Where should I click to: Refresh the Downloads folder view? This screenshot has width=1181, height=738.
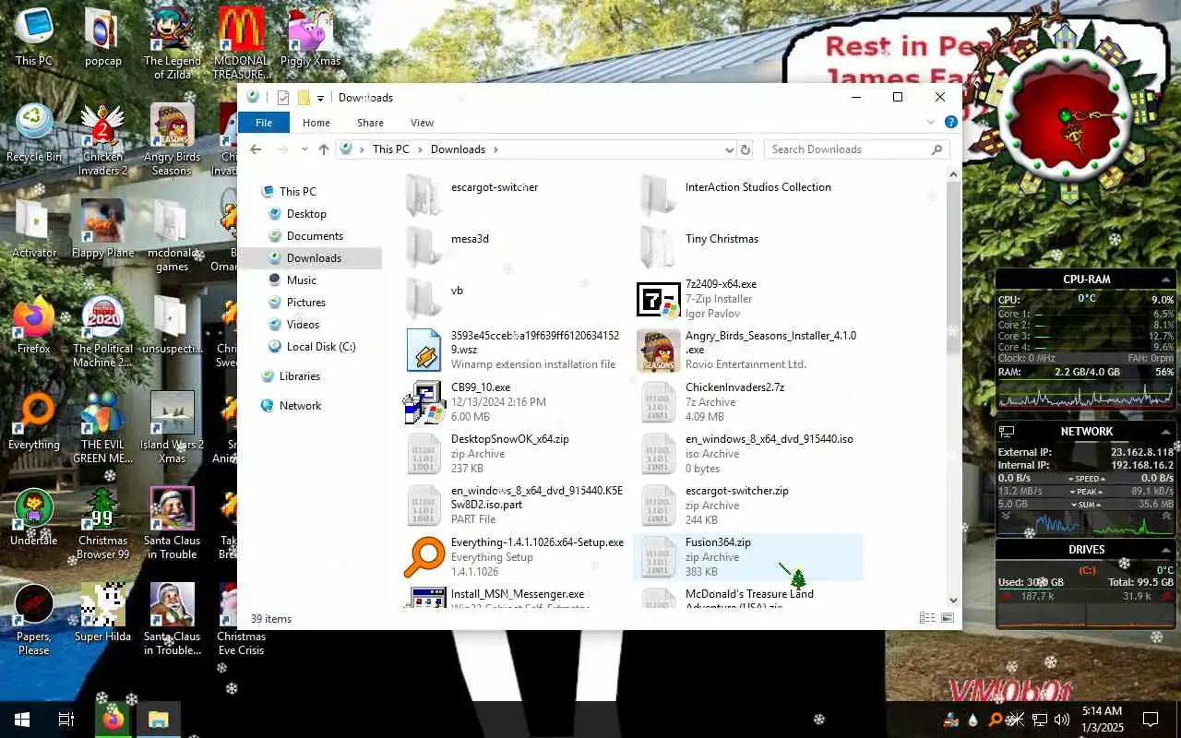tap(746, 149)
